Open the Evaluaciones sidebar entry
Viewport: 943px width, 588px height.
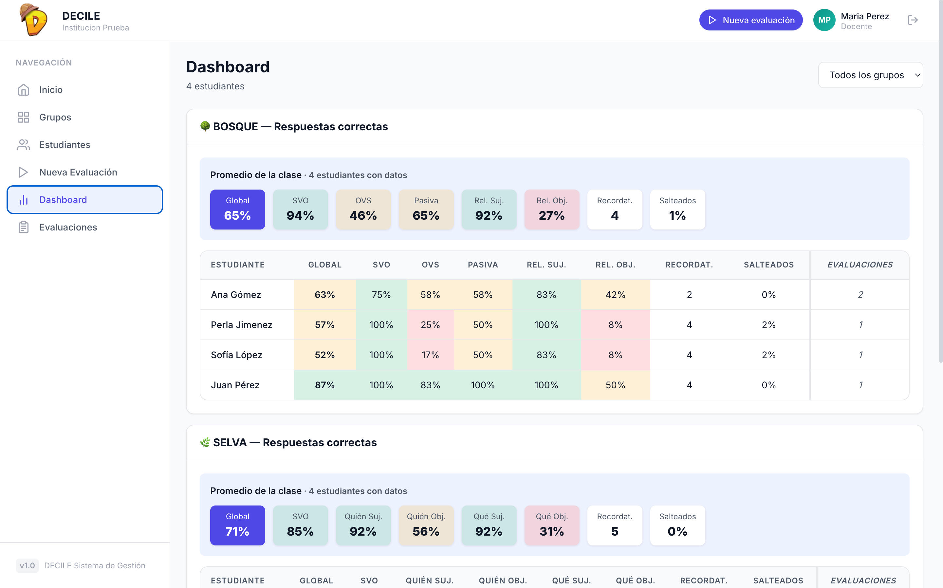tap(85, 227)
